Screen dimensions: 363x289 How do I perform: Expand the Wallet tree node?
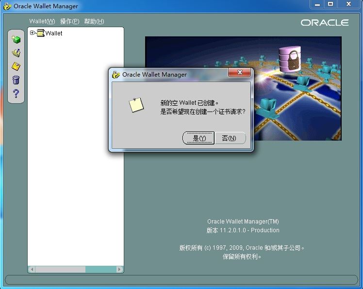32,33
